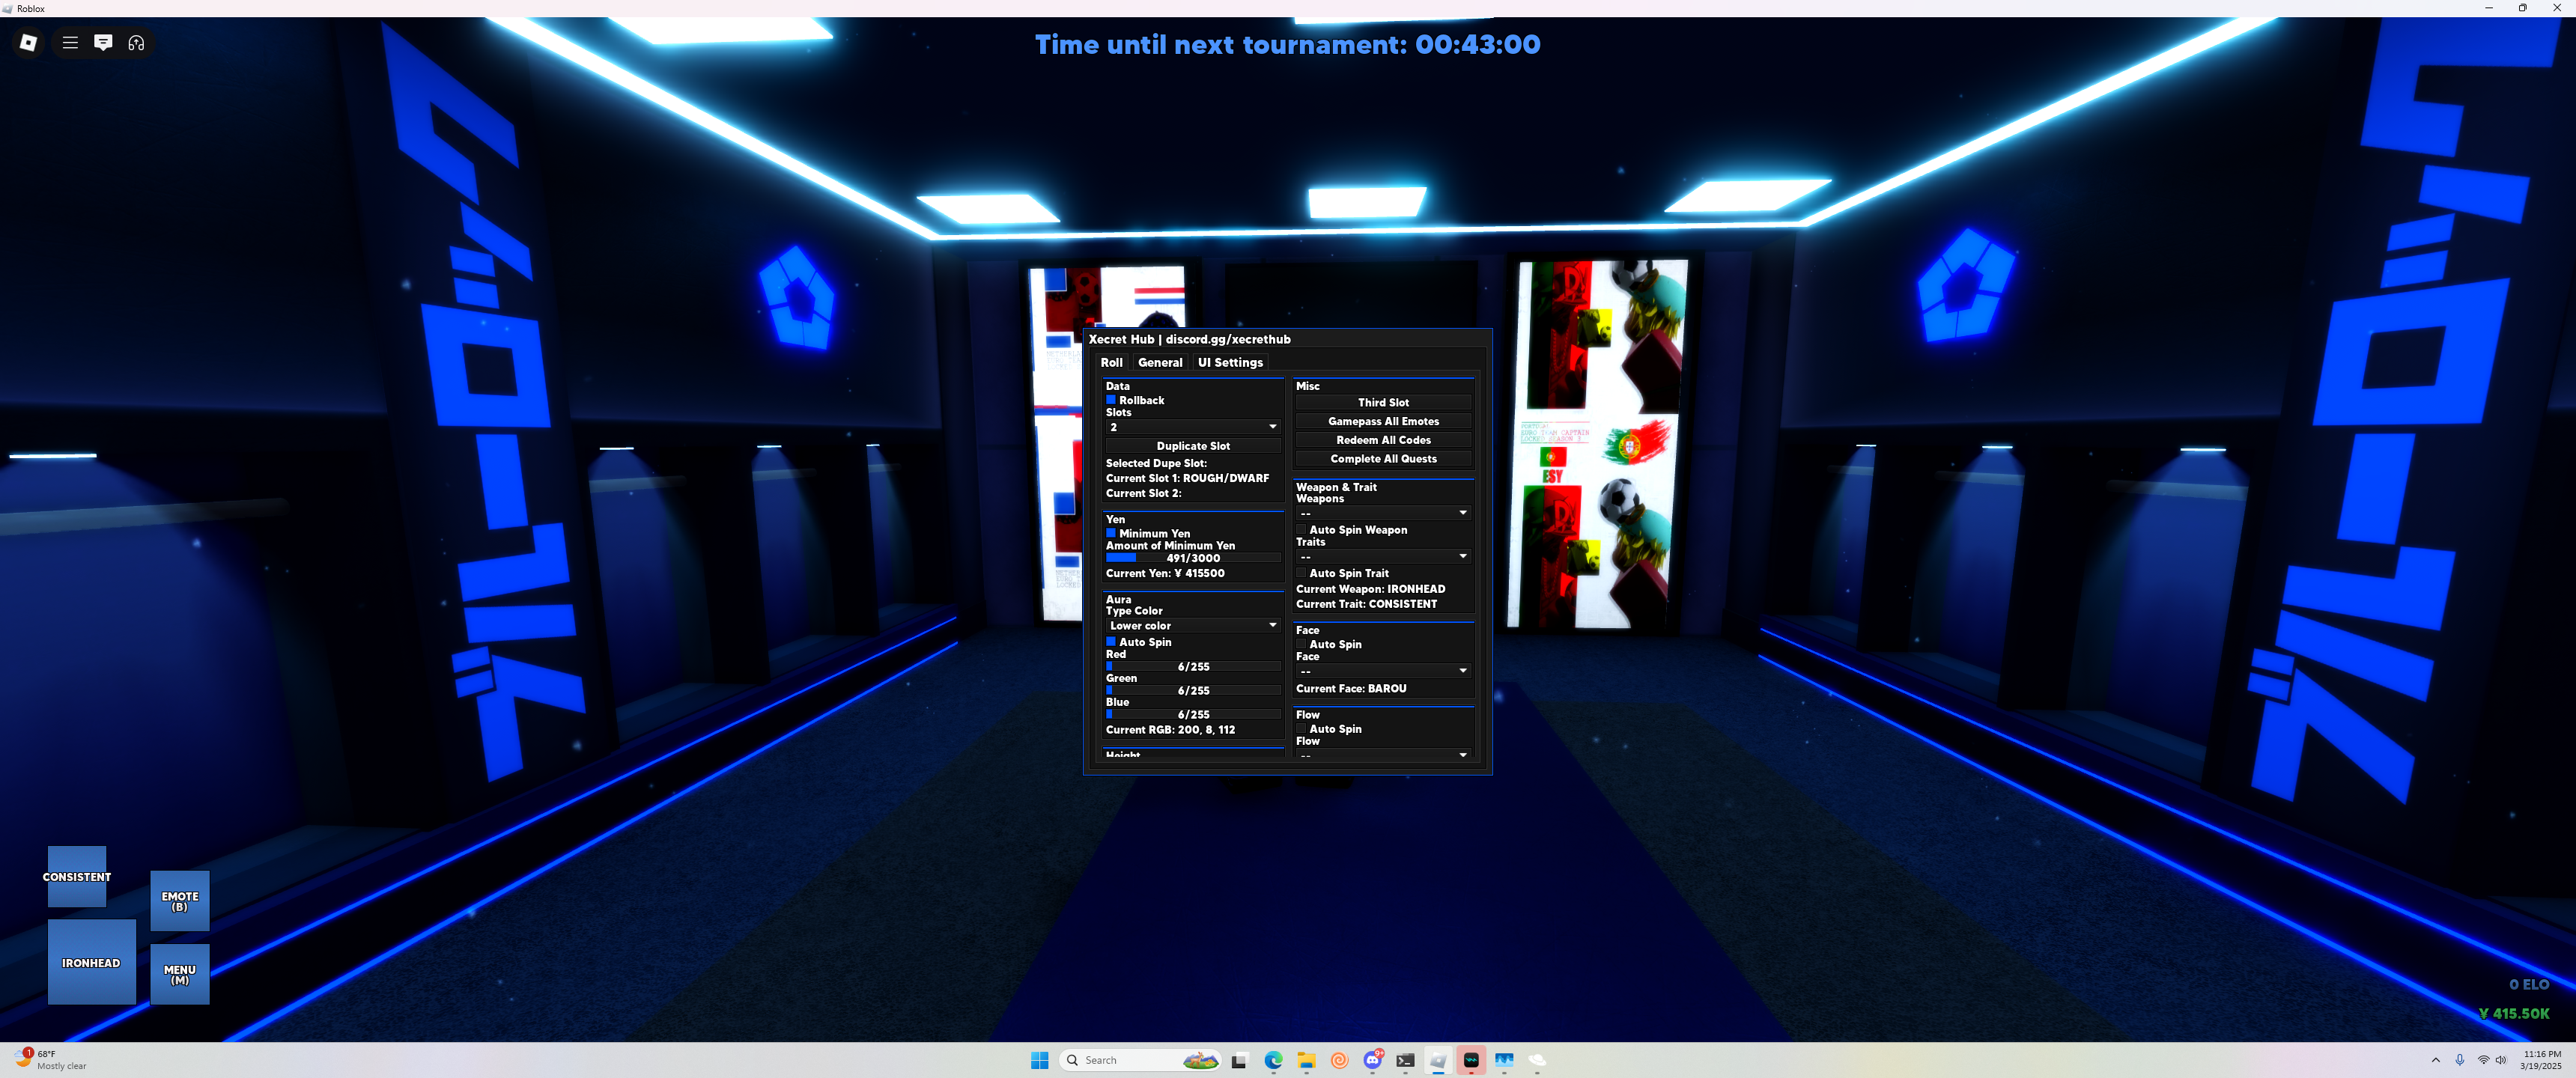
Task: Disable the Minimum Yen checkbox
Action: coord(1110,533)
